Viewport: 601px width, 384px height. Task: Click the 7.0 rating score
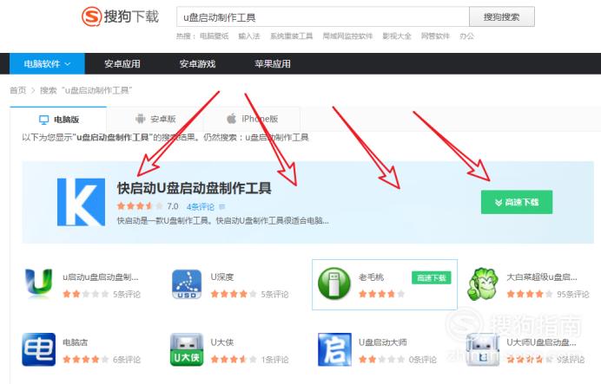[173, 206]
